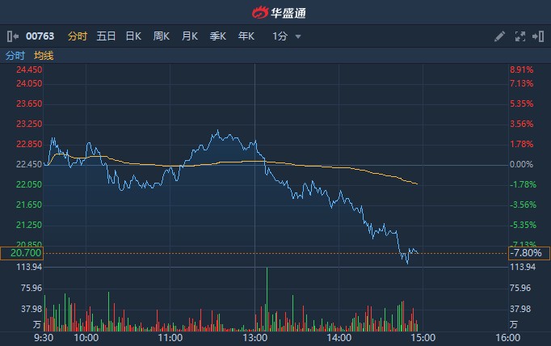Click the current price label 20.700
Image resolution: width=551 pixels, height=346 pixels.
22,253
